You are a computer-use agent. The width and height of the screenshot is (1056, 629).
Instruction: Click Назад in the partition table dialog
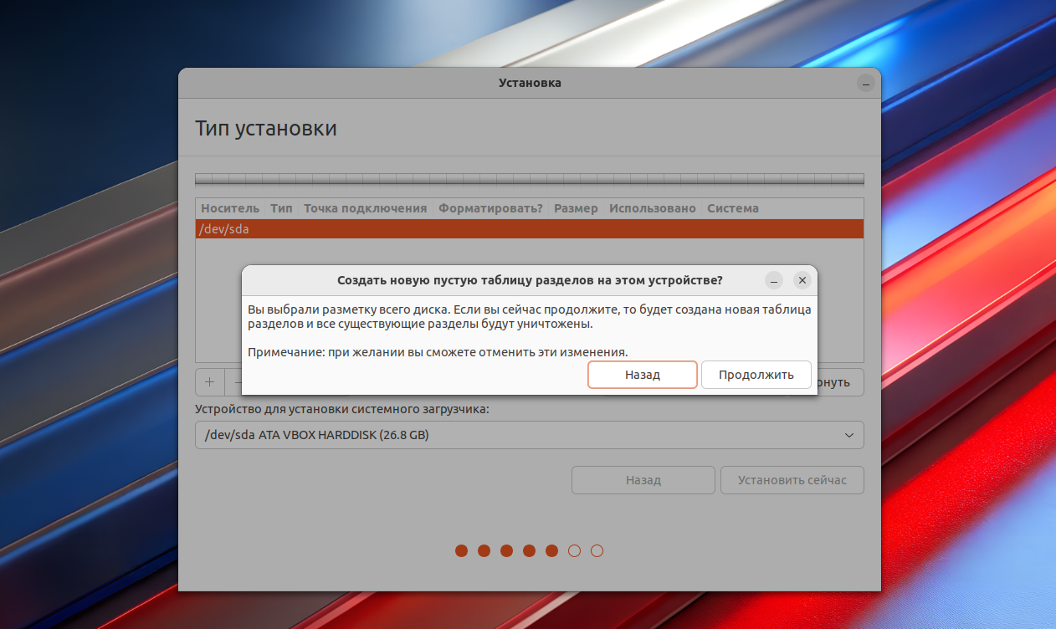[x=642, y=375]
